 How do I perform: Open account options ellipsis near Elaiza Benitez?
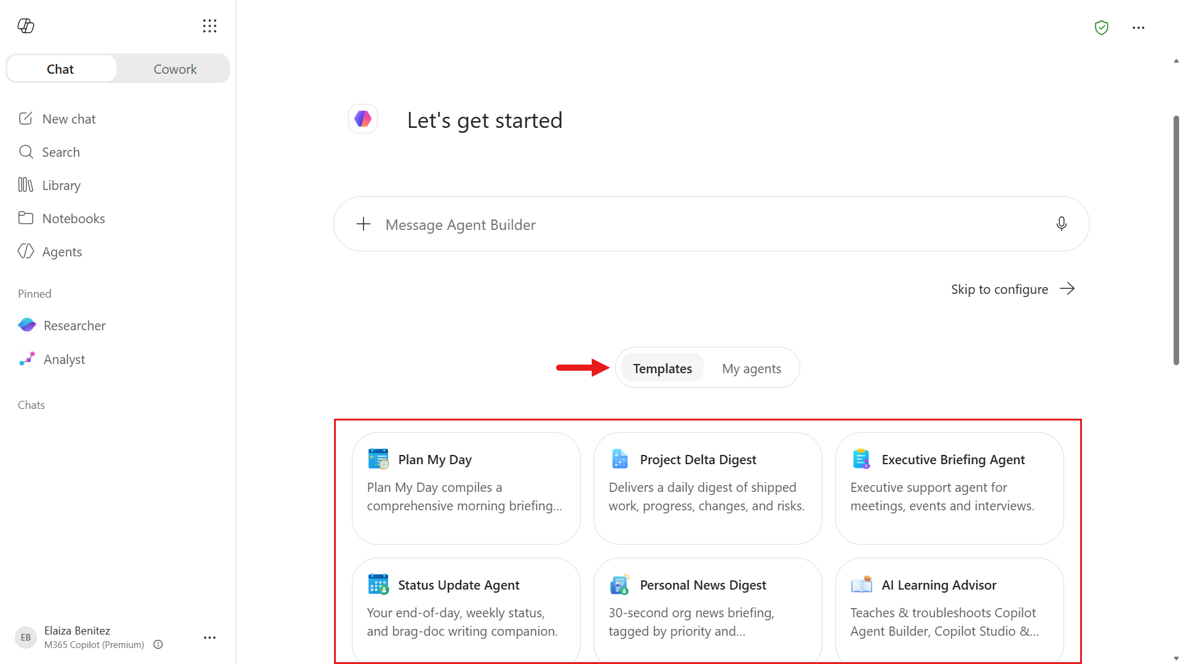click(210, 638)
